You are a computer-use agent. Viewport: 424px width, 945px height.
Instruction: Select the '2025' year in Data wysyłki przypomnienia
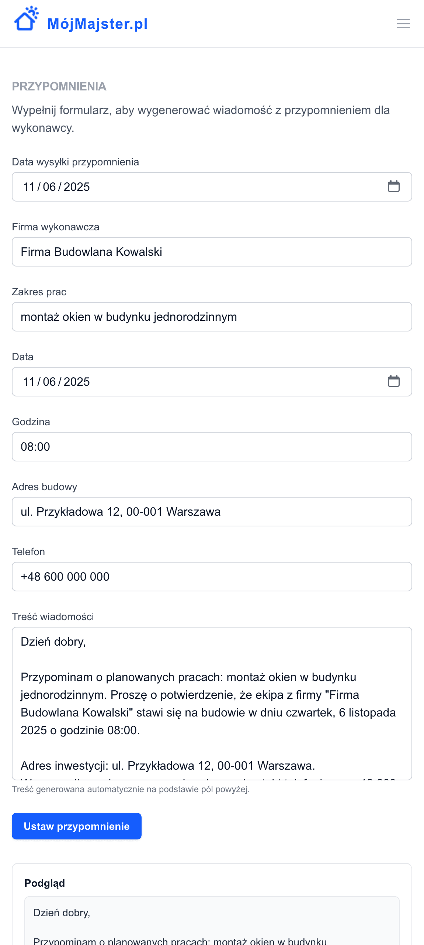click(x=77, y=187)
